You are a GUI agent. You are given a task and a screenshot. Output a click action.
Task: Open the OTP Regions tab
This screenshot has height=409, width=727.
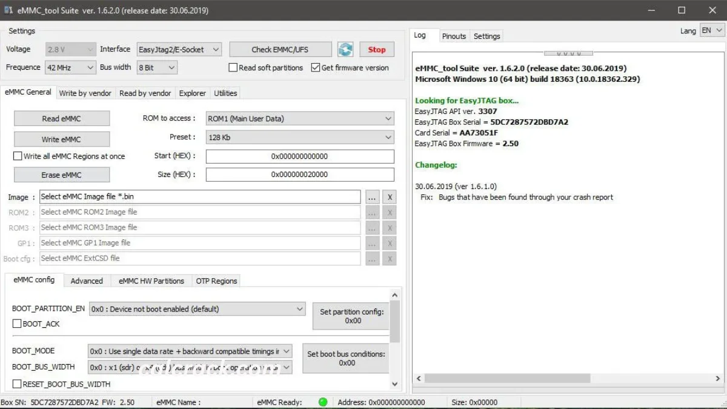coord(216,281)
